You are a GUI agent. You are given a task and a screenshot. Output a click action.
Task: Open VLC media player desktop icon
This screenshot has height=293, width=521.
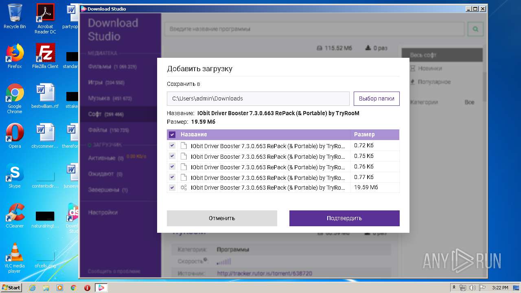click(x=15, y=258)
